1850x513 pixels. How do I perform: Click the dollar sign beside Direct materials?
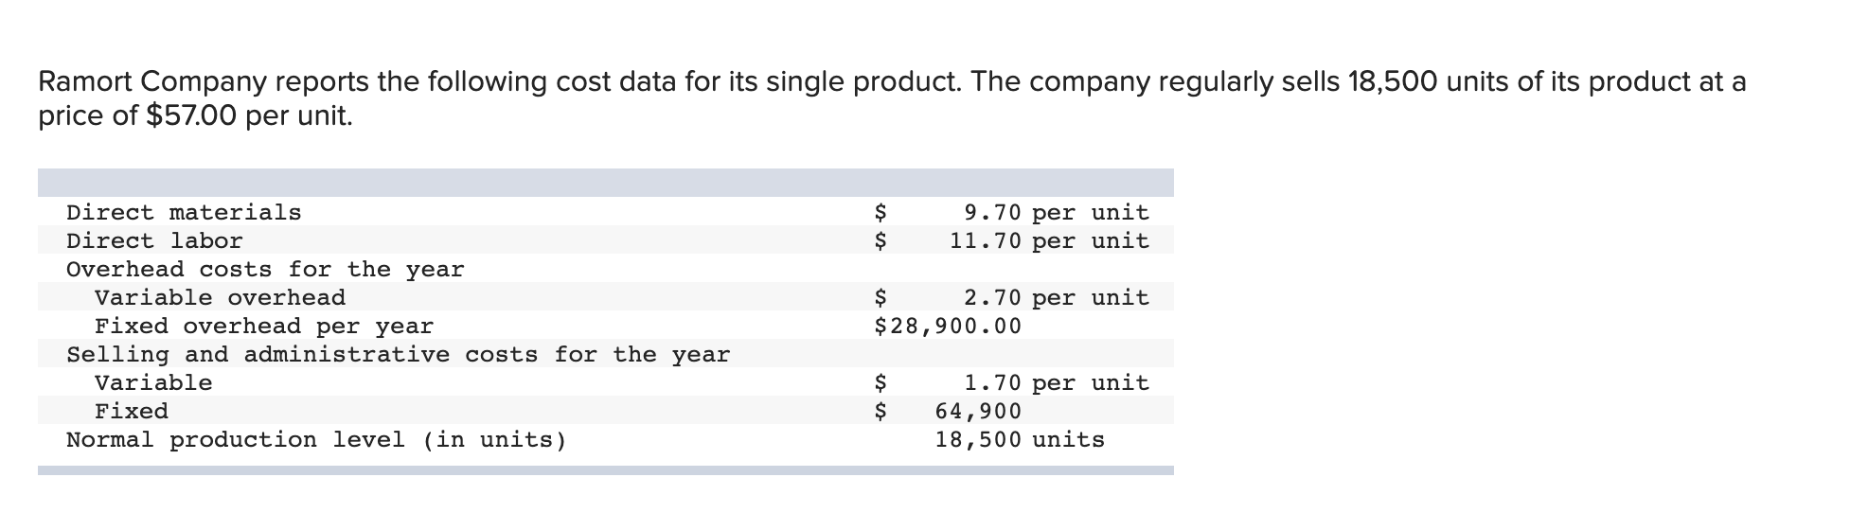point(881,212)
